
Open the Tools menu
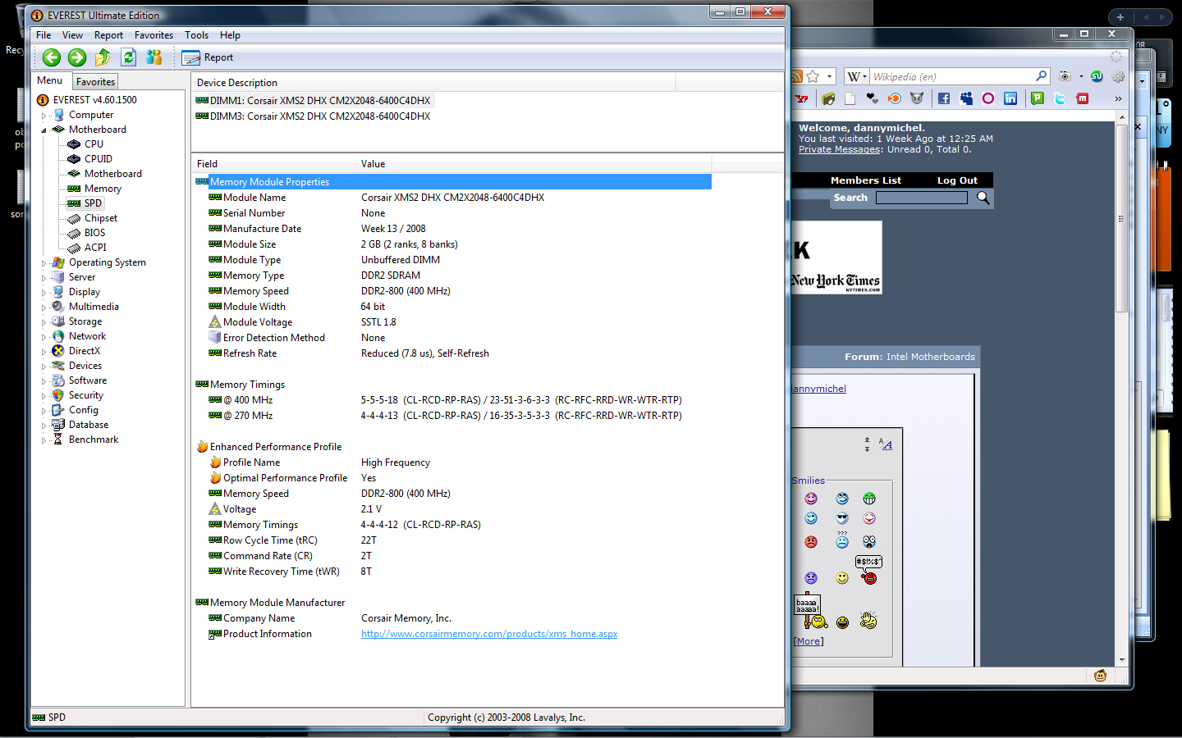click(196, 35)
